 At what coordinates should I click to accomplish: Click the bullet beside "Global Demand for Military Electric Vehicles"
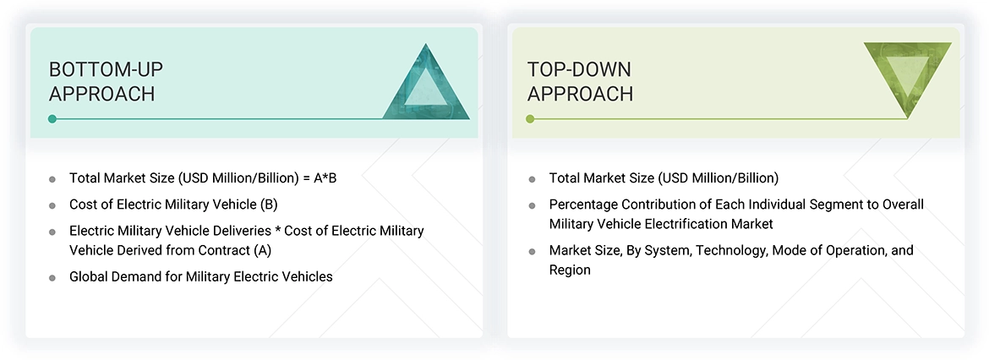[x=52, y=277]
